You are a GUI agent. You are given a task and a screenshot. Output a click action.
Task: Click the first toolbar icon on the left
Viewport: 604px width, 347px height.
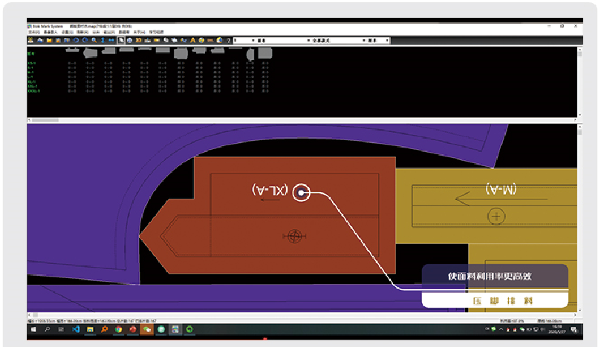click(31, 40)
